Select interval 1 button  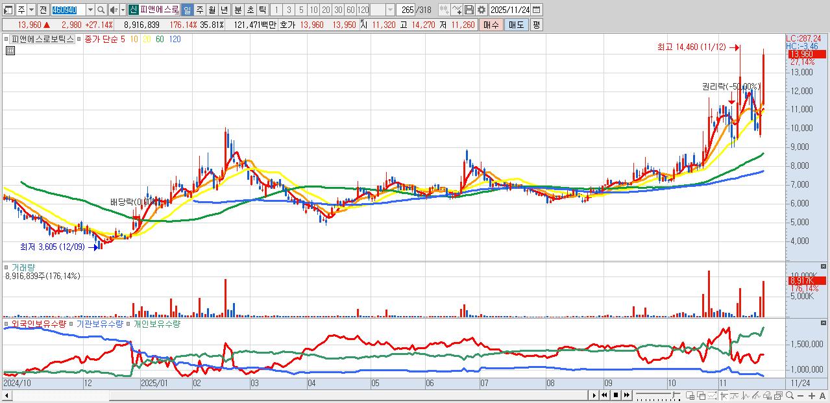[x=276, y=10]
